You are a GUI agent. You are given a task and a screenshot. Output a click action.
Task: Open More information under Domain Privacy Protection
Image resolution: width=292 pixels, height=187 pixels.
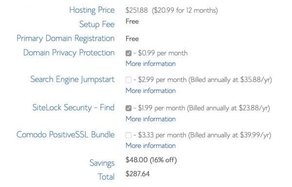[151, 64]
